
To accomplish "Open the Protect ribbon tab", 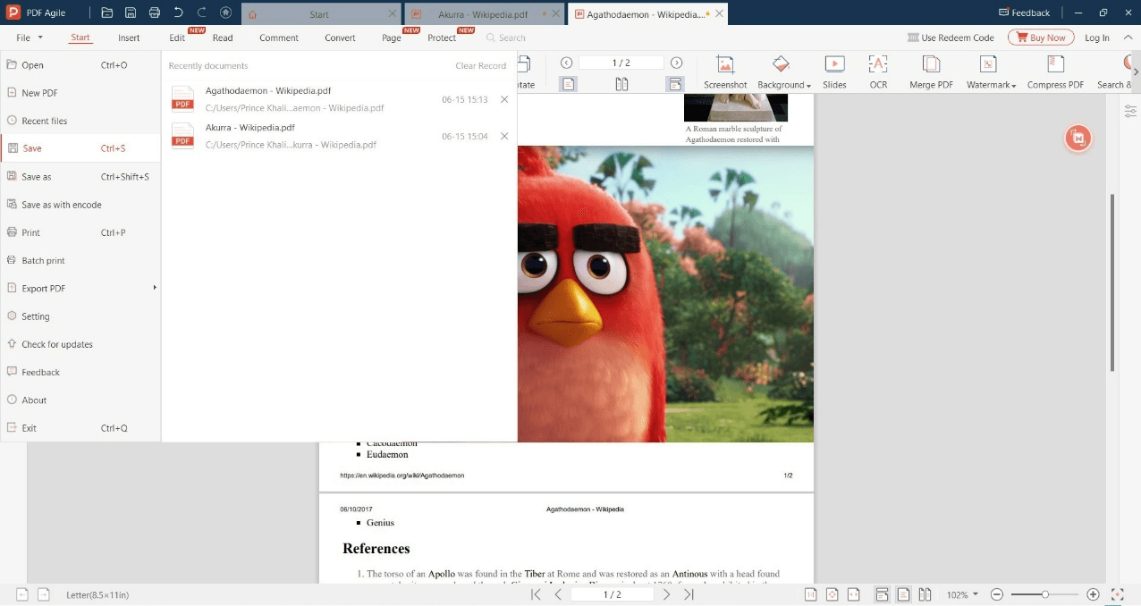I will click(442, 38).
